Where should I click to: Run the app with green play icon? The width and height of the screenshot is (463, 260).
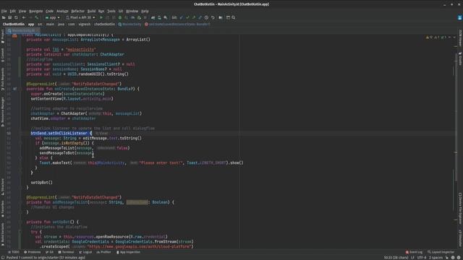[101, 17]
